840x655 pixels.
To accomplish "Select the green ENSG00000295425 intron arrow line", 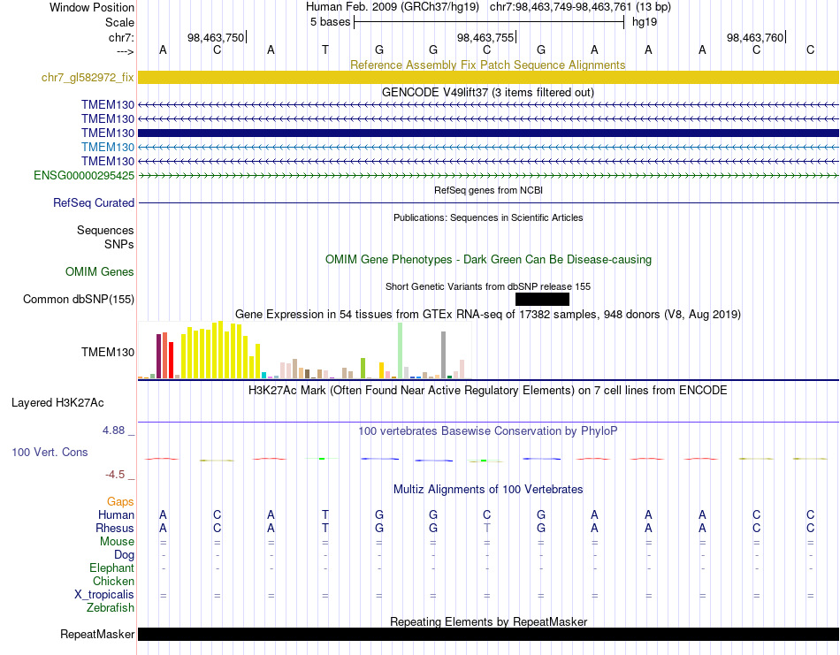I will (x=489, y=176).
